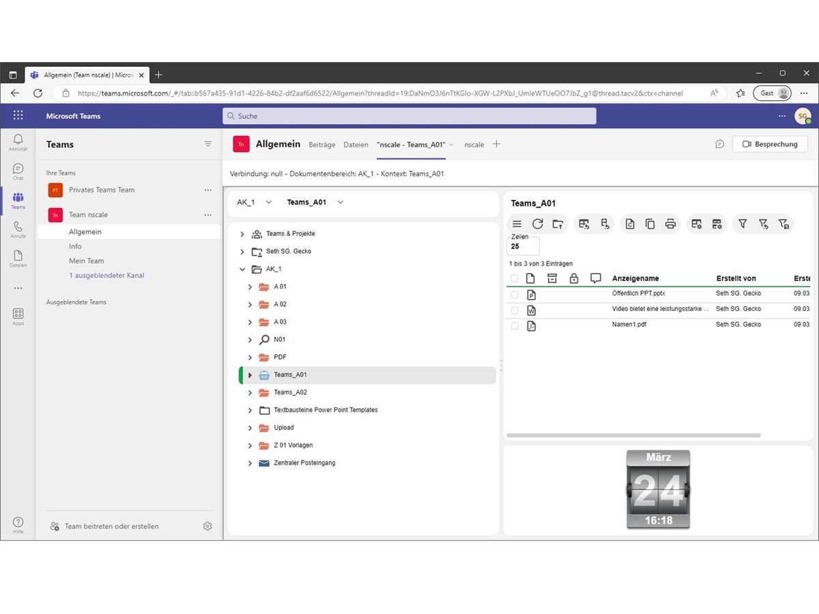This screenshot has width=819, height=614.
Task: Show 1 ausgeblendeter Kanal
Action: tap(106, 276)
